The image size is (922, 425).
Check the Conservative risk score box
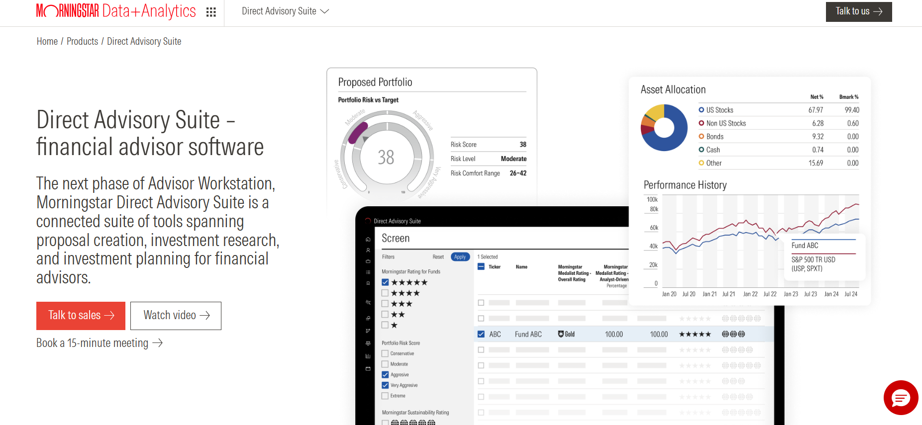click(x=385, y=353)
